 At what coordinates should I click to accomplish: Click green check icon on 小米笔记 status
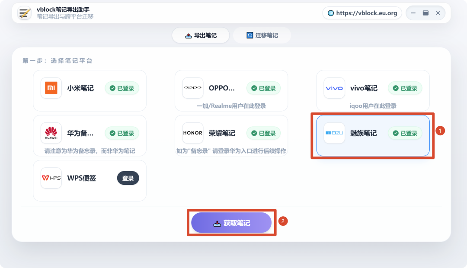coord(112,88)
